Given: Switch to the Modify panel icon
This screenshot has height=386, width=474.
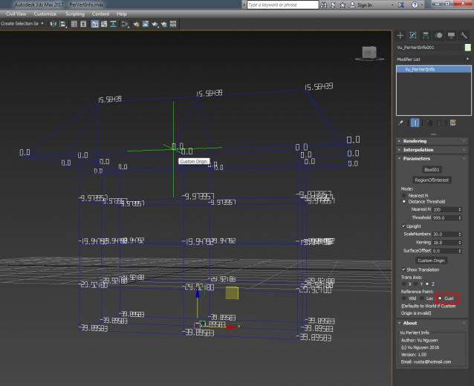Looking at the screenshot, I should click(413, 35).
